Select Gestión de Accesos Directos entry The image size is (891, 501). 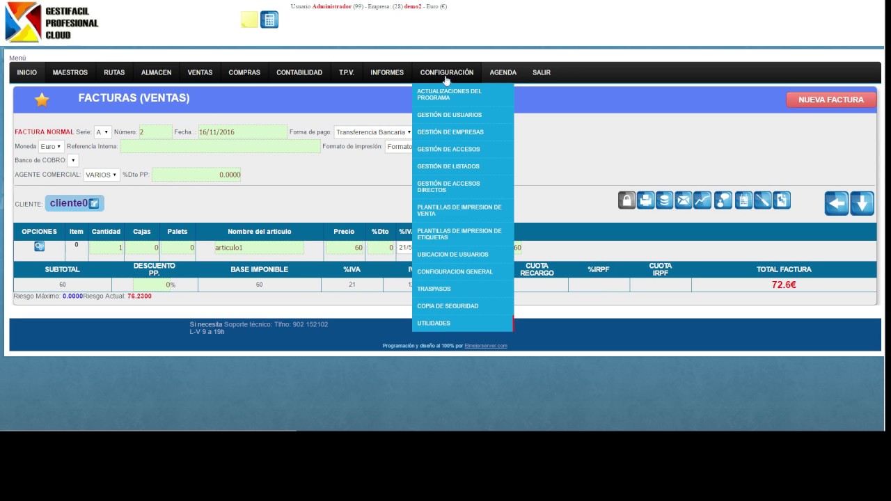click(x=463, y=186)
